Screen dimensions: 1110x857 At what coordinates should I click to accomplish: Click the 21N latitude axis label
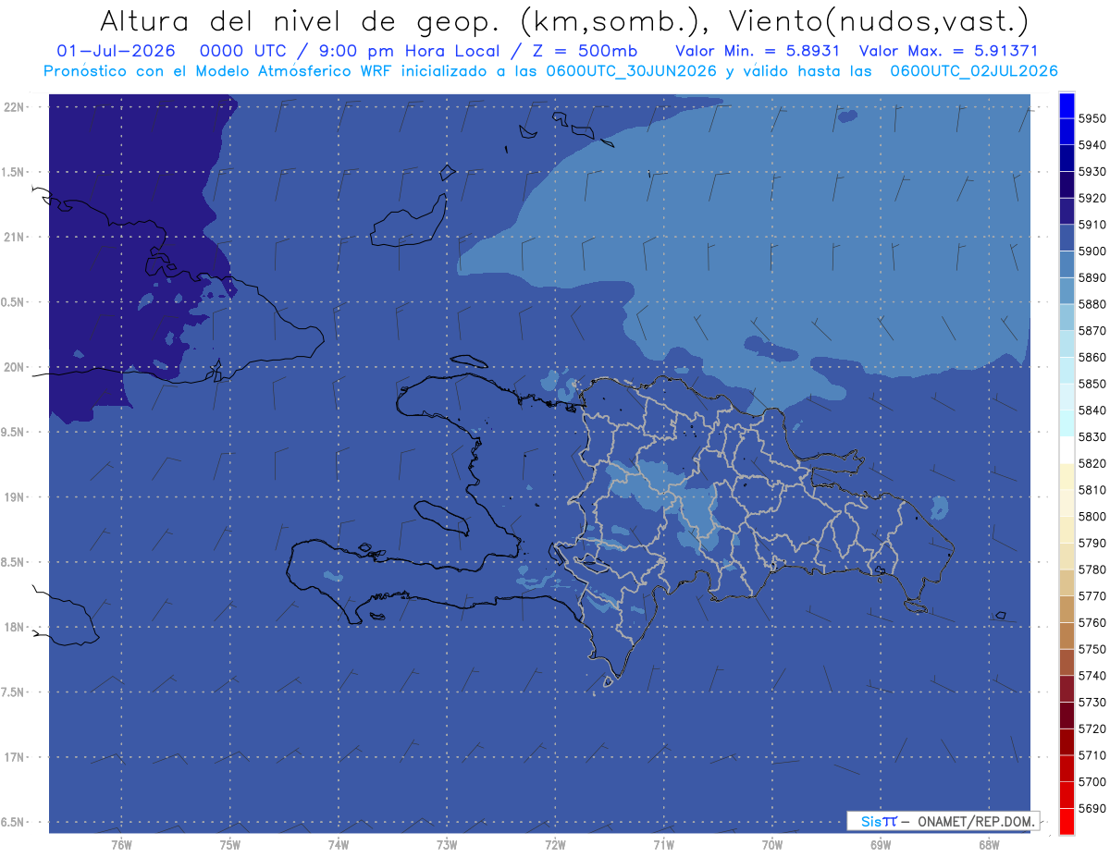tap(15, 237)
